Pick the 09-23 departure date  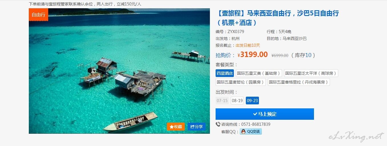click(x=252, y=101)
